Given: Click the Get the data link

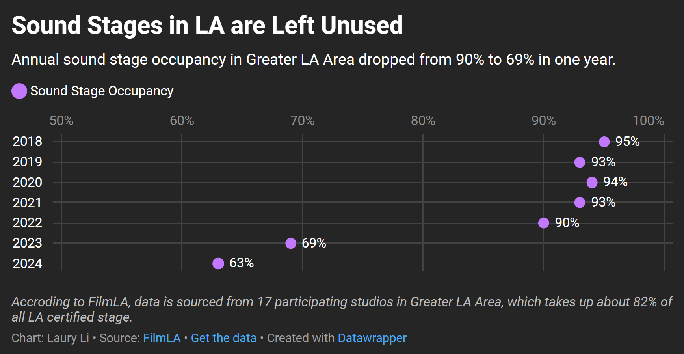Looking at the screenshot, I should coord(223,338).
